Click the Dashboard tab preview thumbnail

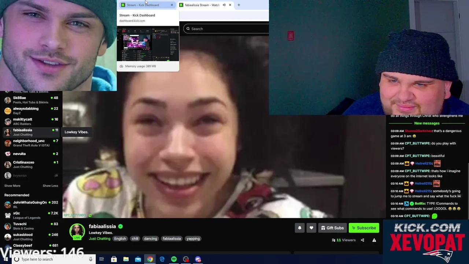[148, 43]
